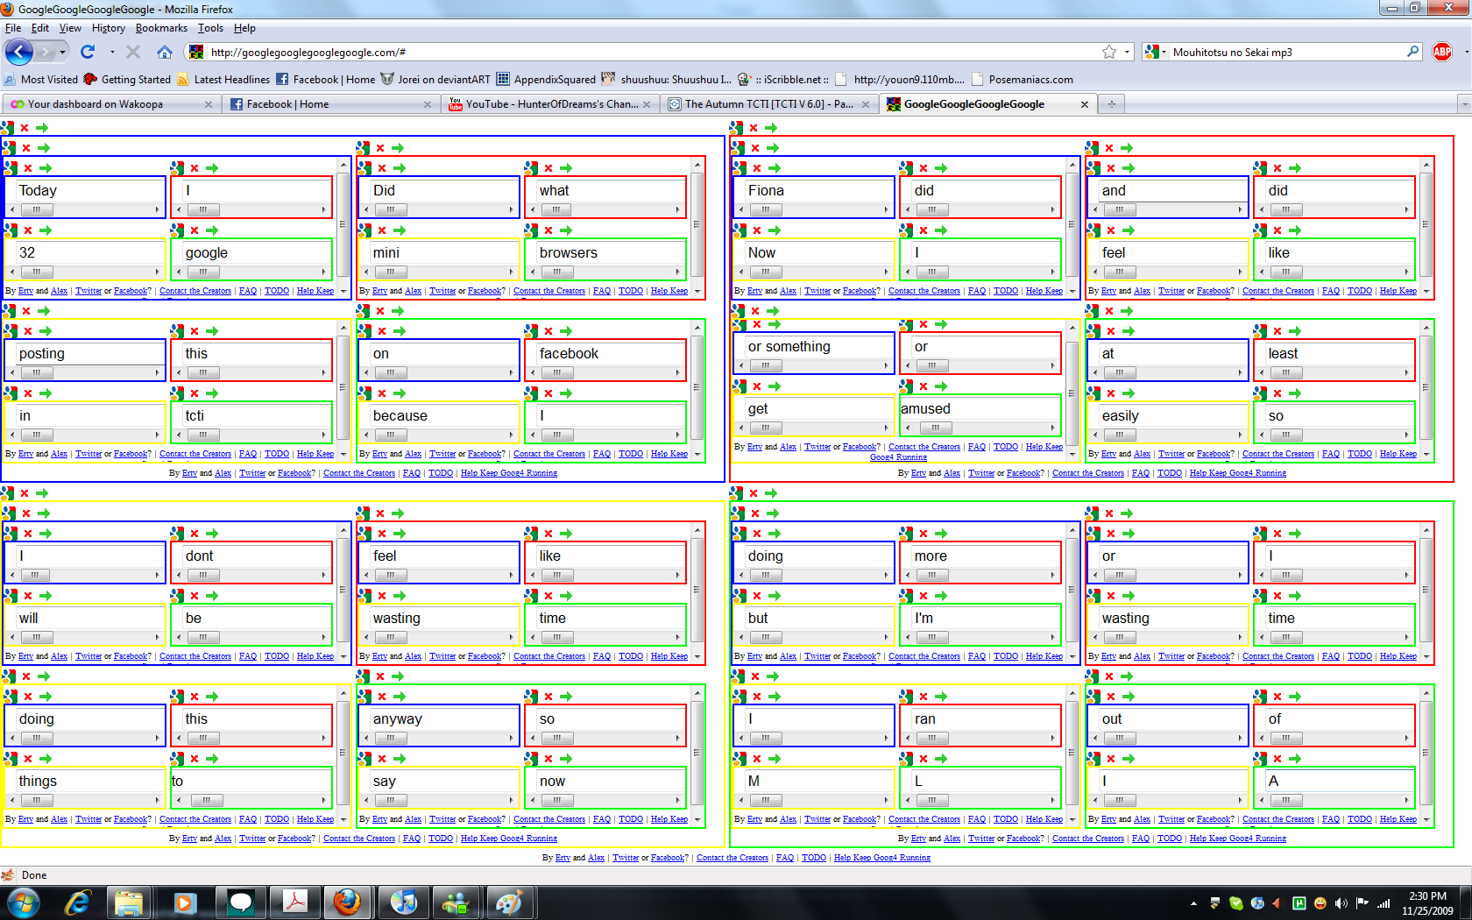Viewport: 1472px width, 920px height.
Task: Click vertical scrollbar beside the 'what' box
Action: (697, 224)
